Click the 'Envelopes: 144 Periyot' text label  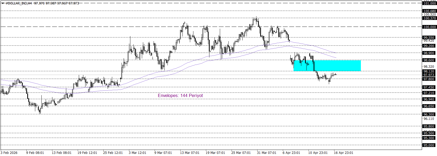point(180,95)
